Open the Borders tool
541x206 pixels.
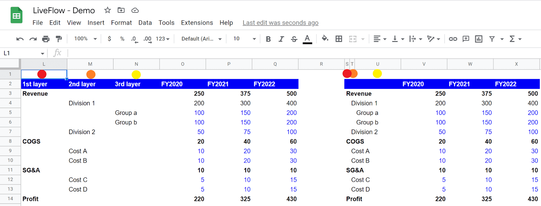pyautogui.click(x=339, y=39)
